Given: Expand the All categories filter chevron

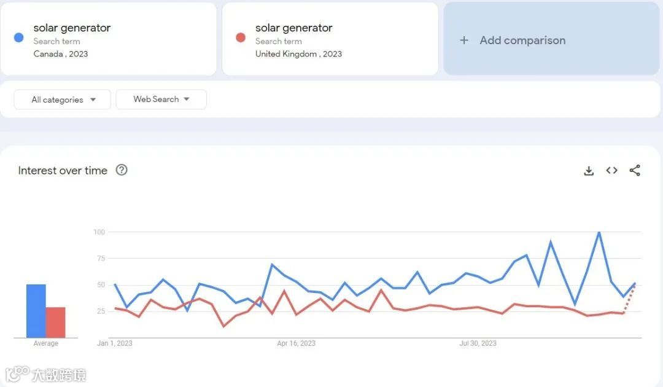Looking at the screenshot, I should click(x=93, y=99).
